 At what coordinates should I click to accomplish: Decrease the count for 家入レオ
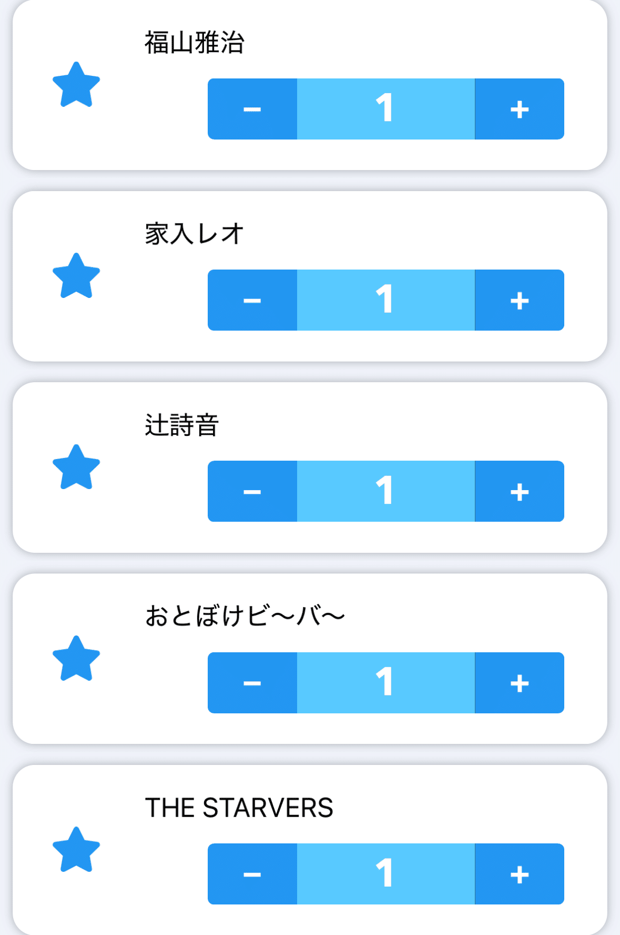tap(252, 300)
